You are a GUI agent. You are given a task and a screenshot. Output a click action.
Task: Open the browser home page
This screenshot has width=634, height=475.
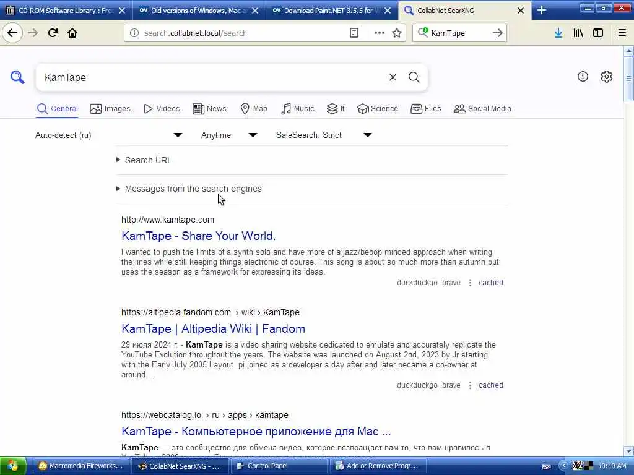click(72, 33)
